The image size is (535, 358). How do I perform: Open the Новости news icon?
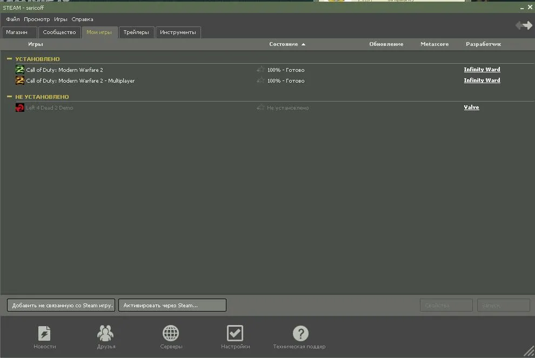pos(44,334)
